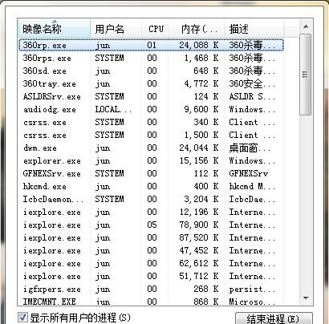Click the 描述 column header

coord(254,29)
